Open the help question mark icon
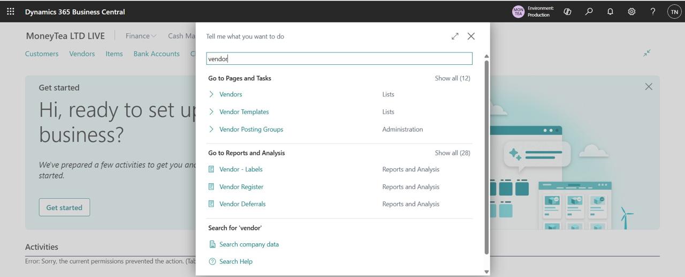The height and width of the screenshot is (277, 685). coord(653,11)
